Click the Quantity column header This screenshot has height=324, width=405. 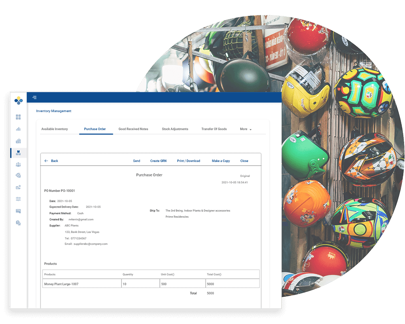(x=128, y=275)
